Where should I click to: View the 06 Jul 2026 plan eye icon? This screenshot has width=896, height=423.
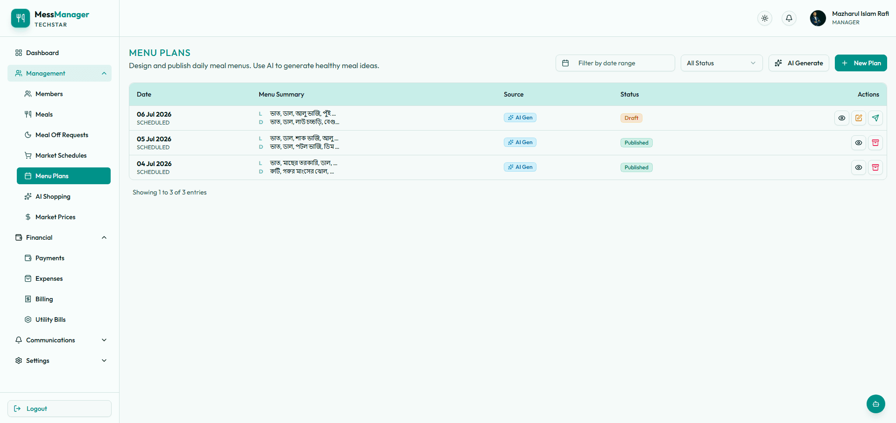click(x=842, y=118)
